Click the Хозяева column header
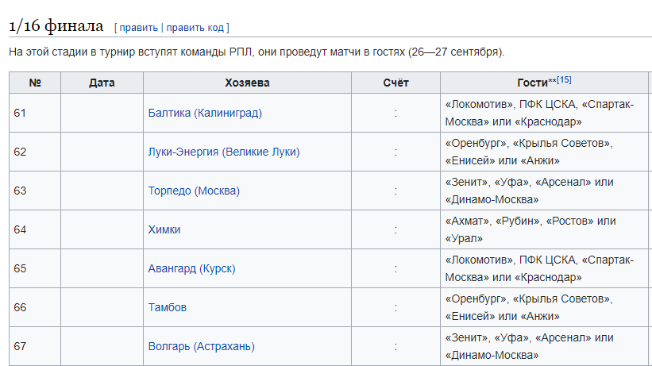Image resolution: width=652 pixels, height=366 pixels. click(247, 83)
